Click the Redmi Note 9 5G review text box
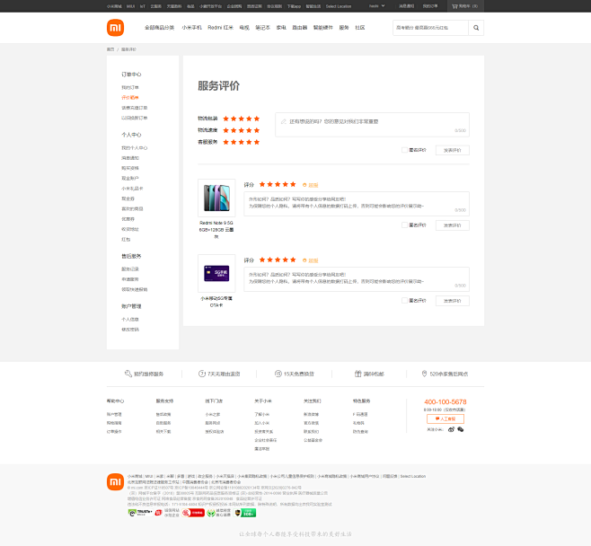This screenshot has height=546, width=591. tap(357, 204)
